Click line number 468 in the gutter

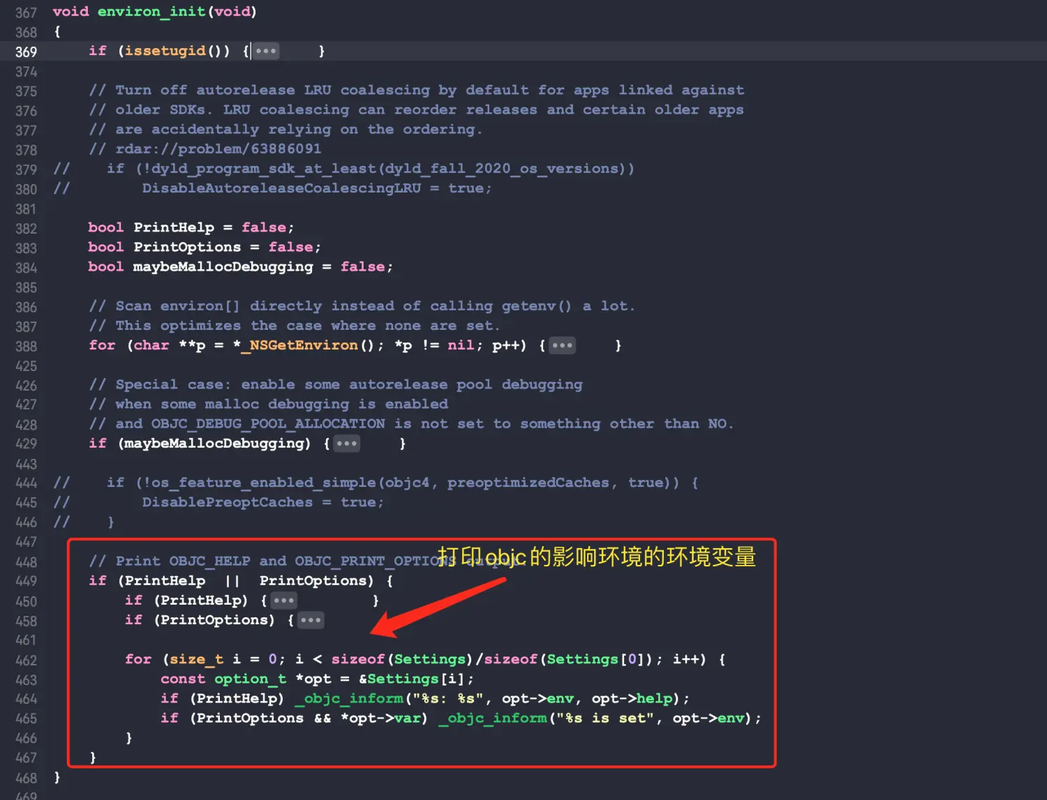point(26,778)
